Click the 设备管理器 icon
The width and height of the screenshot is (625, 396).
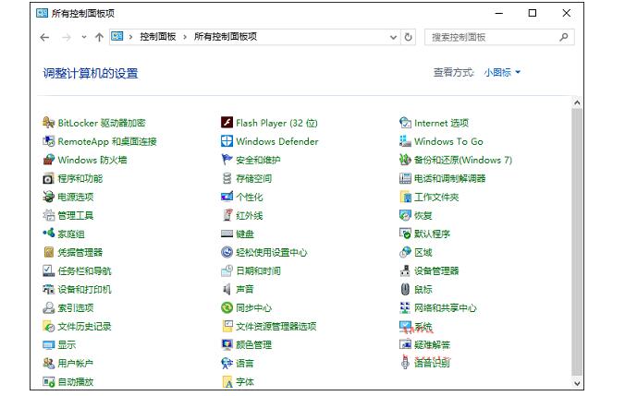[405, 270]
